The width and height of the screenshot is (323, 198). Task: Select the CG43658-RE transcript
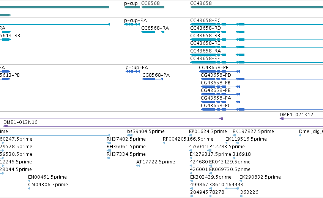pos(205,43)
